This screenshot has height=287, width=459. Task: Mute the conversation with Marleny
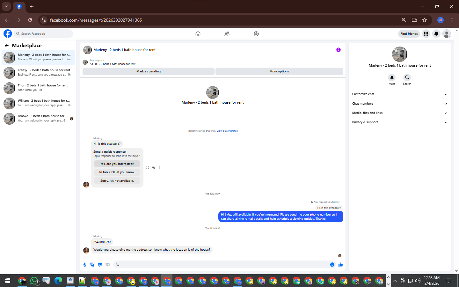(x=392, y=77)
